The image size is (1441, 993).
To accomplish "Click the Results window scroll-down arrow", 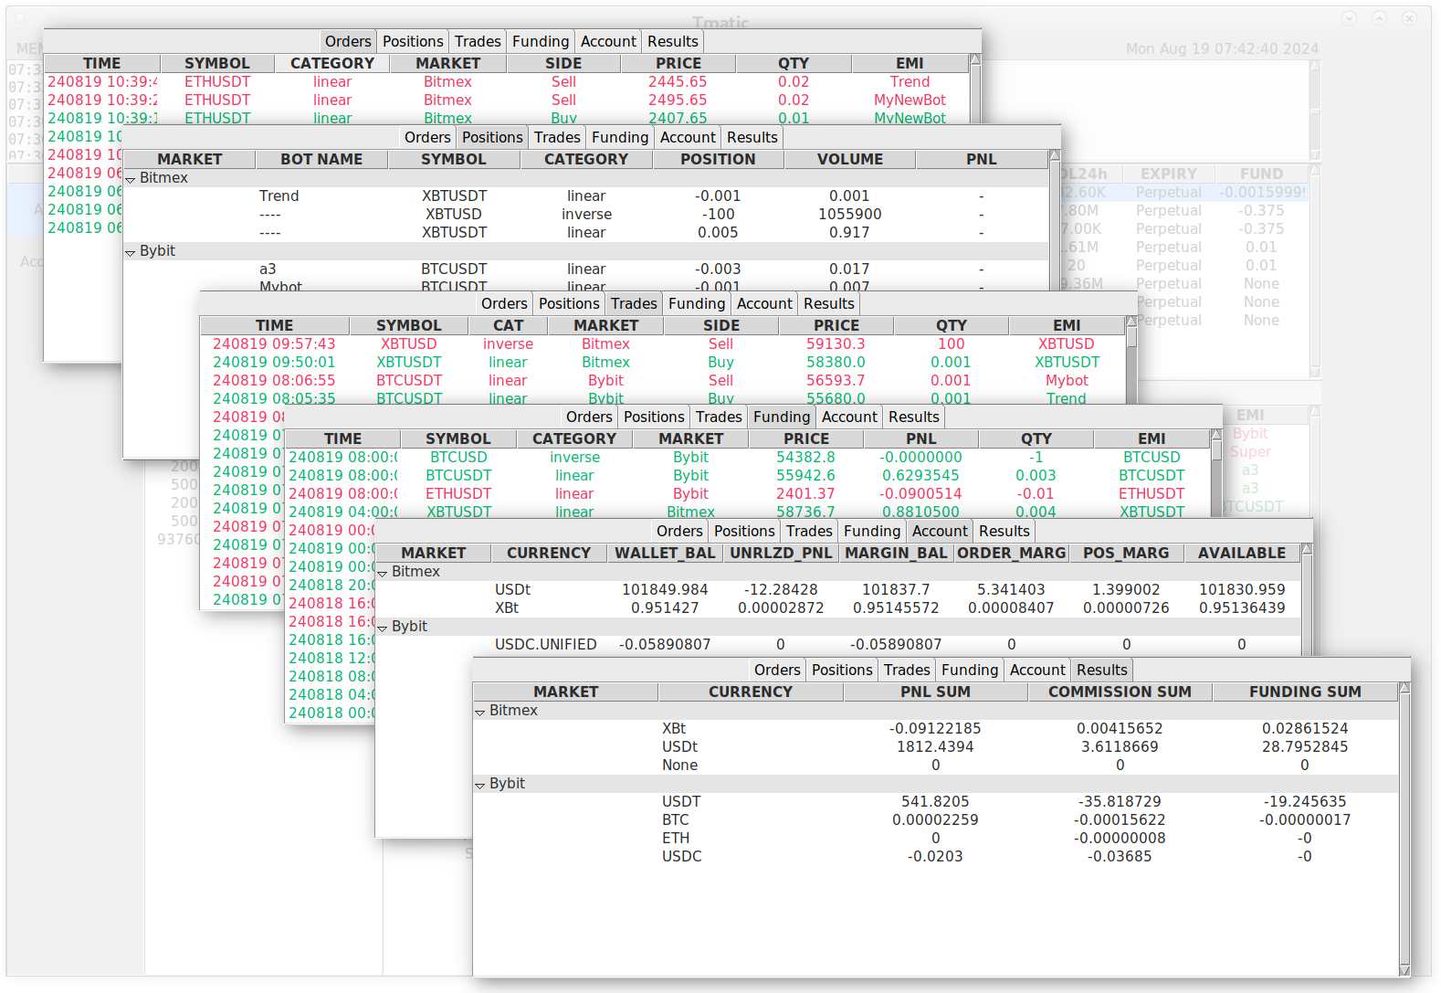I will (1404, 971).
